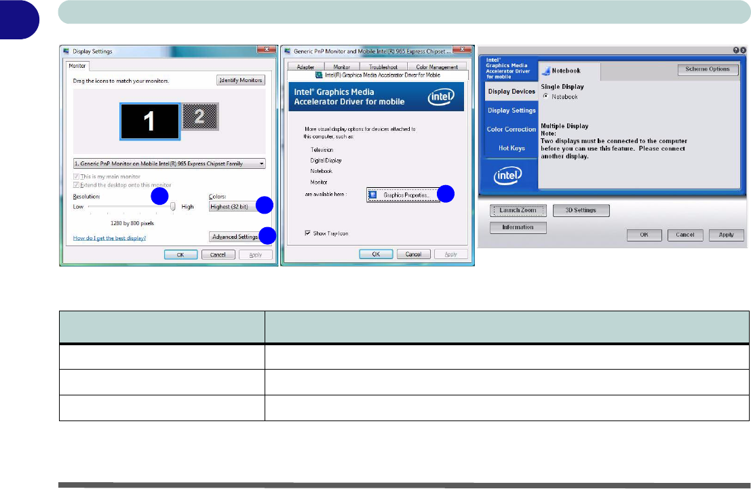Toggle 'Extend the desktop onto this monitor' checkbox
Screen dimensions: 751x489
[76, 185]
